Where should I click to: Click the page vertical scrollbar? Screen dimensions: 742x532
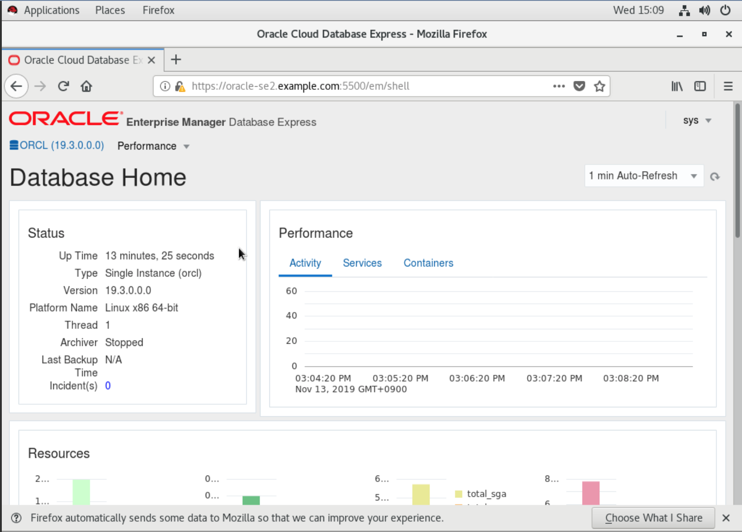click(737, 171)
